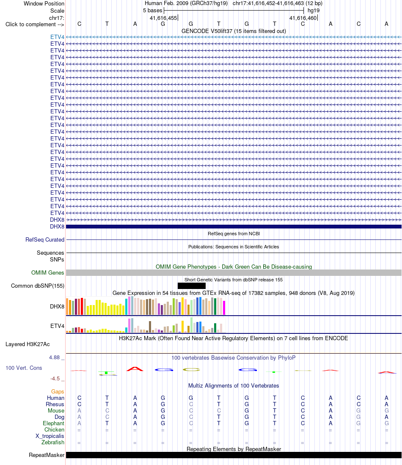Select the Elephant alignment row label
This screenshot has width=402, height=465.
pos(53,423)
